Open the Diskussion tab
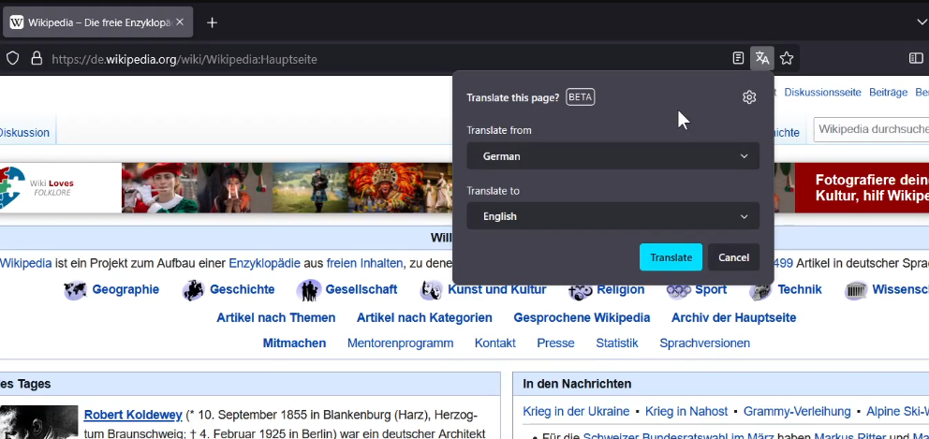Screen dimensions: 929x439 24,133
